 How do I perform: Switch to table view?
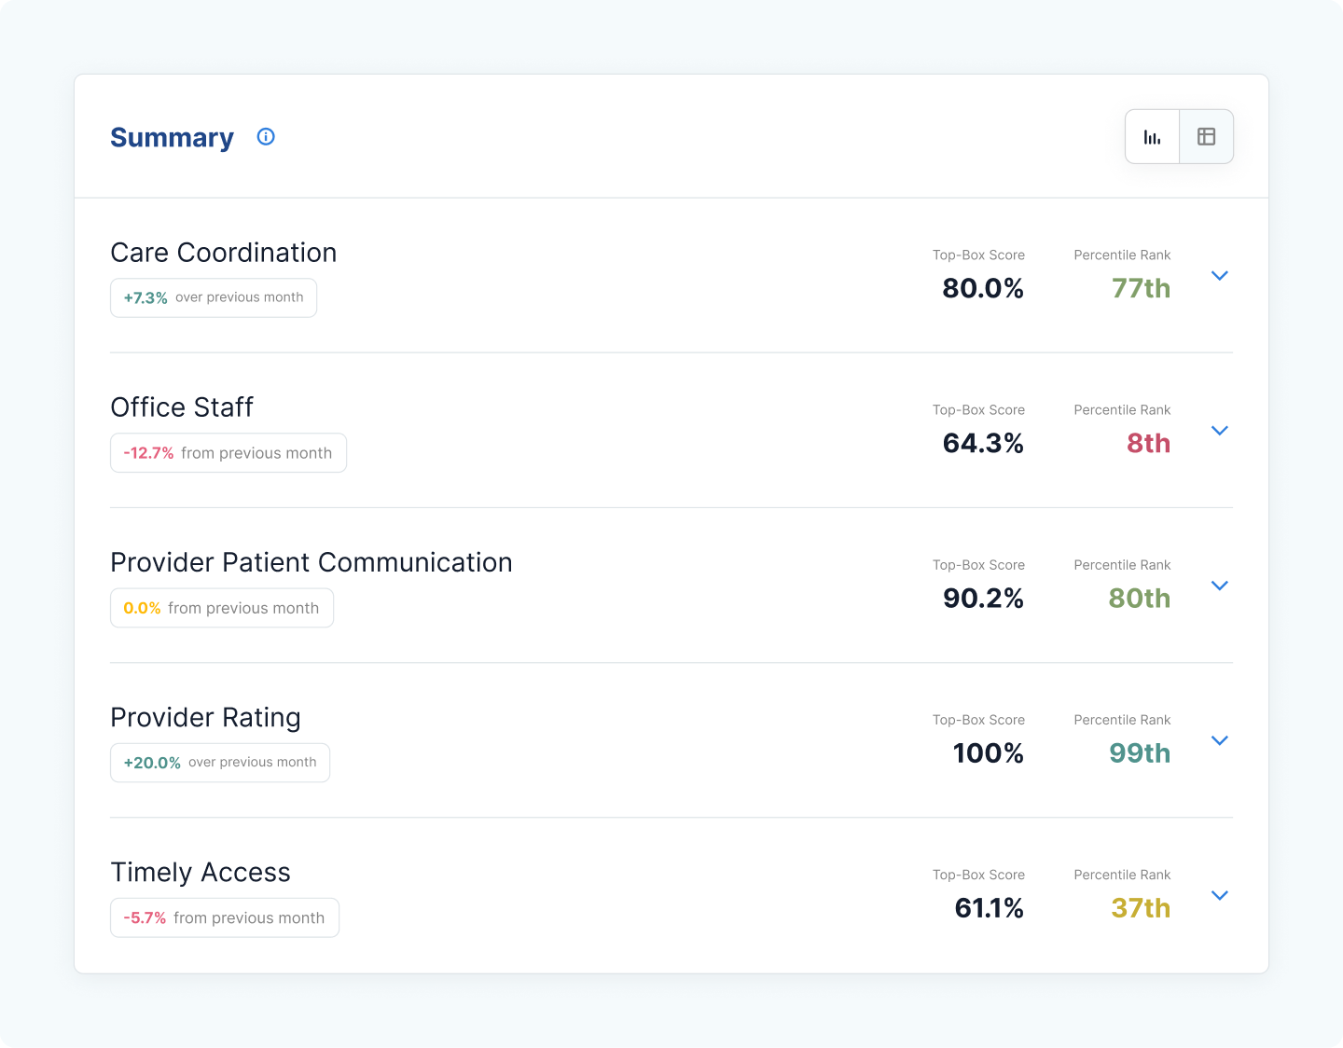click(1206, 137)
